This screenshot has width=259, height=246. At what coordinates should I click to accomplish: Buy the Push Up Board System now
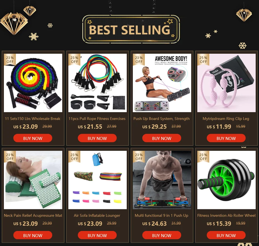click(161, 138)
